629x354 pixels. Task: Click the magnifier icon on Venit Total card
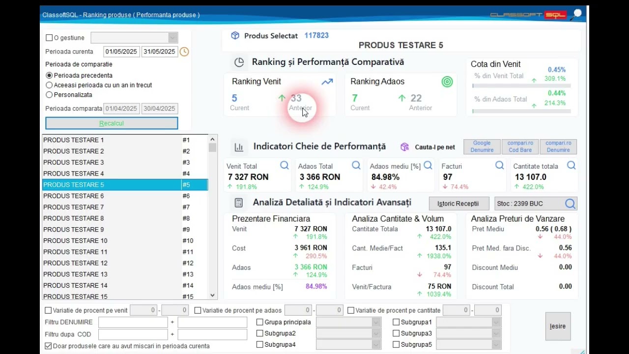point(285,165)
